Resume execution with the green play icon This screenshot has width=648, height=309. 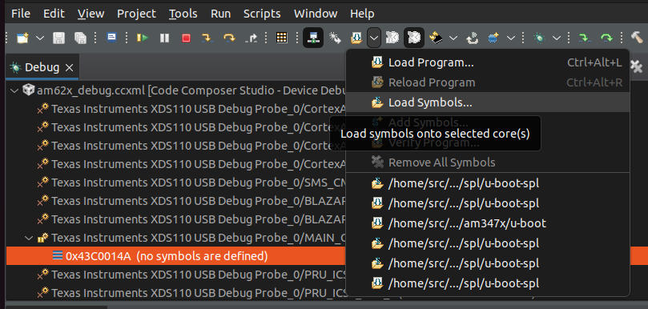[x=143, y=38]
